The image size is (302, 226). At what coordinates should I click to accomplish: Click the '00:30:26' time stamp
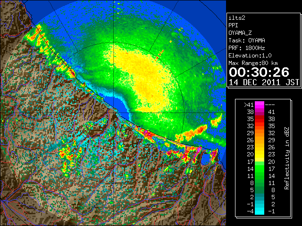coord(259,72)
